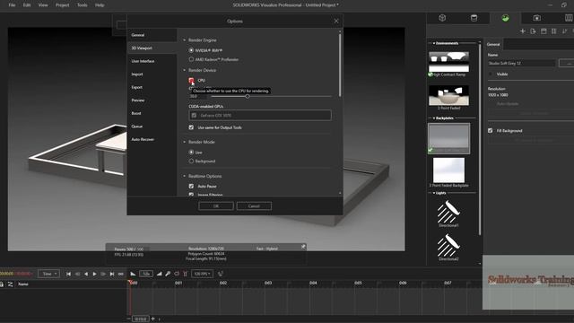The height and width of the screenshot is (323, 574).
Task: Collapse the Realtime Options section
Action: (185, 176)
